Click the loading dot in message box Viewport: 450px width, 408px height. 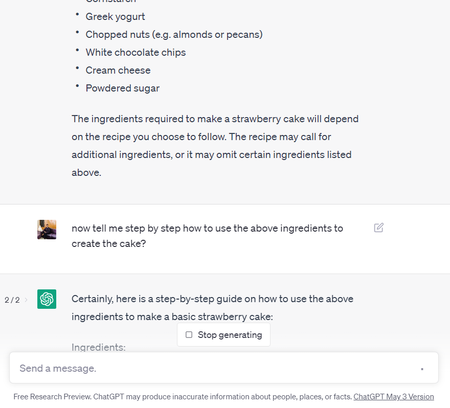422,369
